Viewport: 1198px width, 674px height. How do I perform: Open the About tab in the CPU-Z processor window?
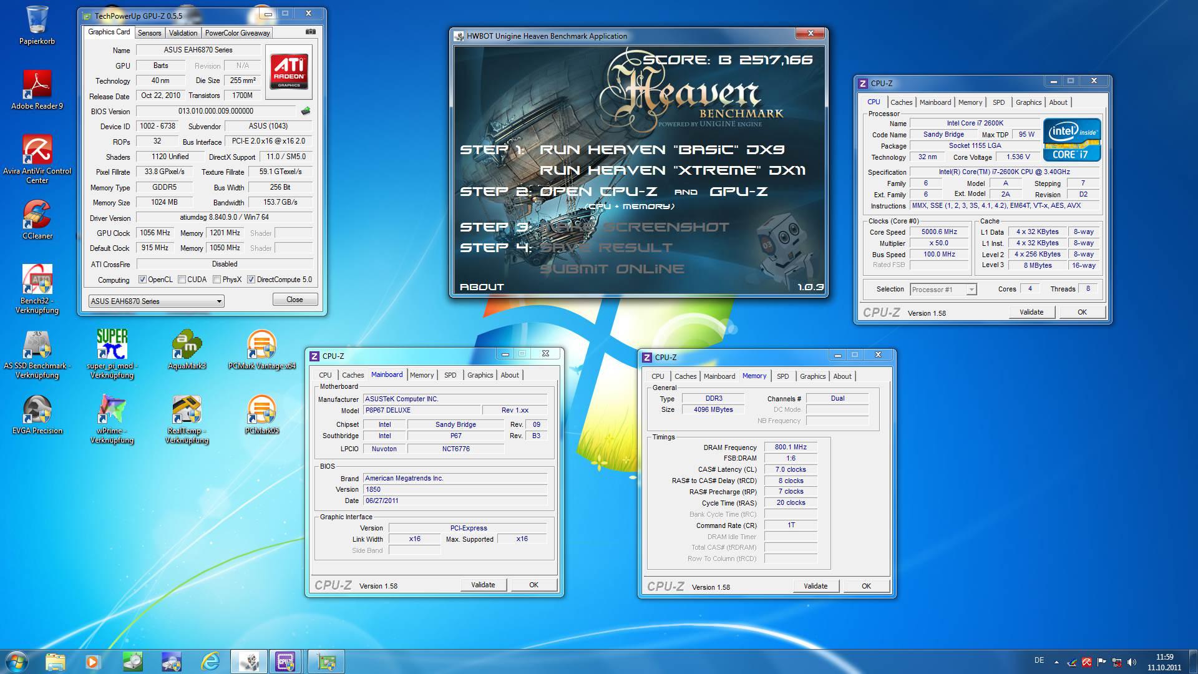pyautogui.click(x=1058, y=102)
